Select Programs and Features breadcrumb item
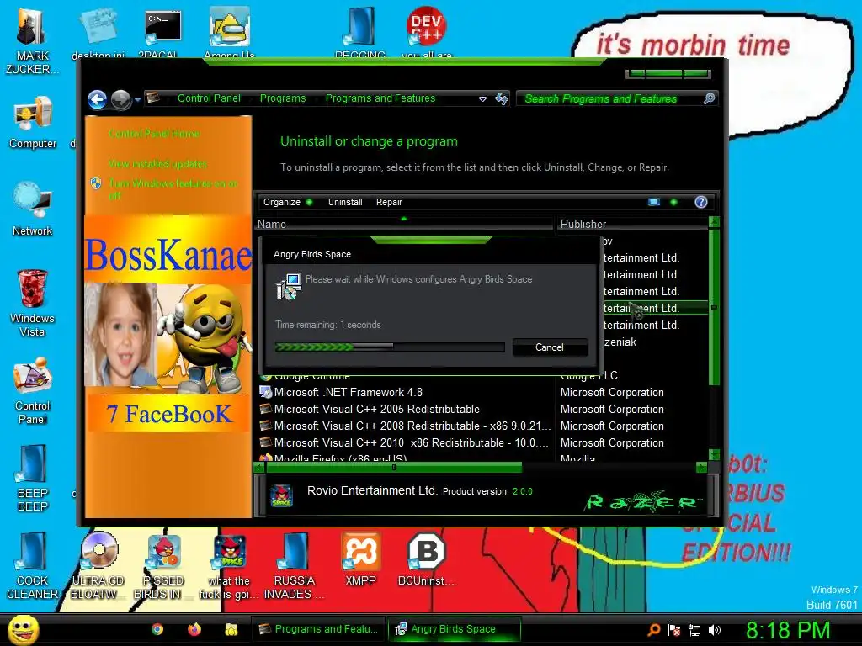This screenshot has height=646, width=862. click(x=380, y=98)
